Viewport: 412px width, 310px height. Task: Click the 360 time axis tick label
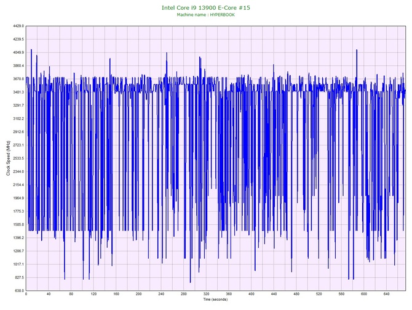pyautogui.click(x=229, y=294)
